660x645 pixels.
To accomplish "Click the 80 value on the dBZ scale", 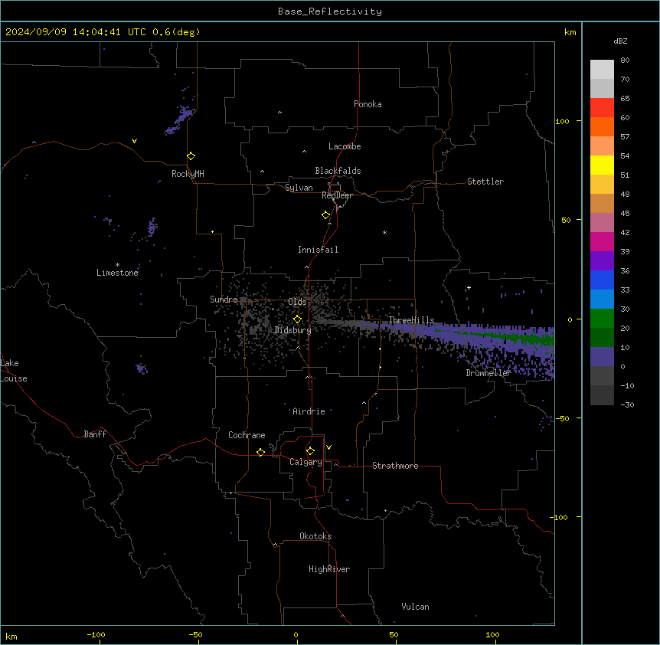I will pos(625,61).
